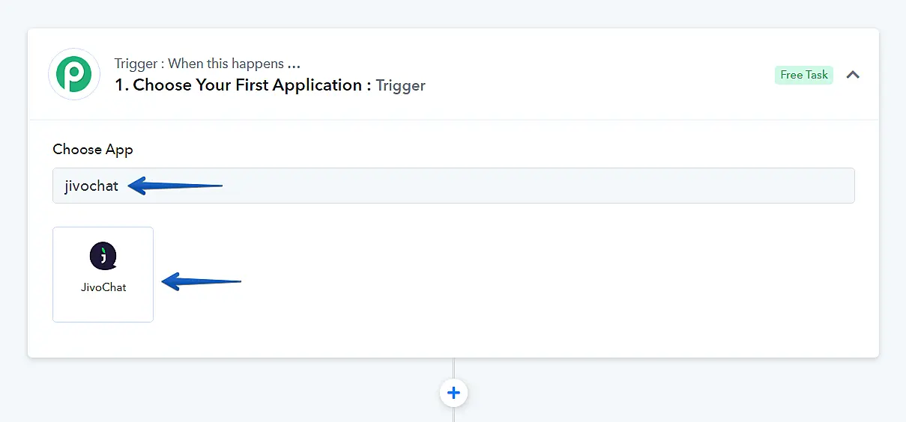This screenshot has height=422, width=906.
Task: Click the "JivoChat" label under the app icon
Action: [103, 287]
